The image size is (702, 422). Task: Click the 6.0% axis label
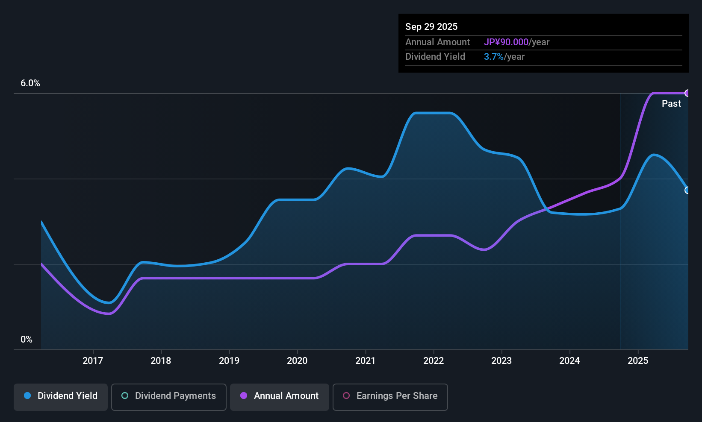click(30, 83)
